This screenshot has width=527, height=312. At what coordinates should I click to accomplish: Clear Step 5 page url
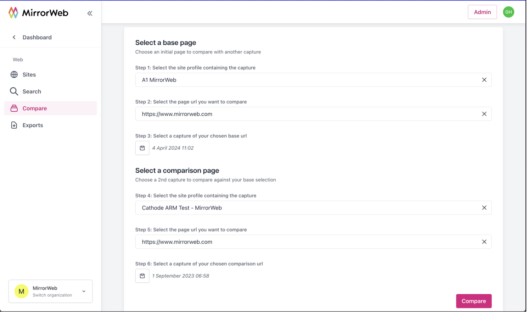tap(484, 242)
